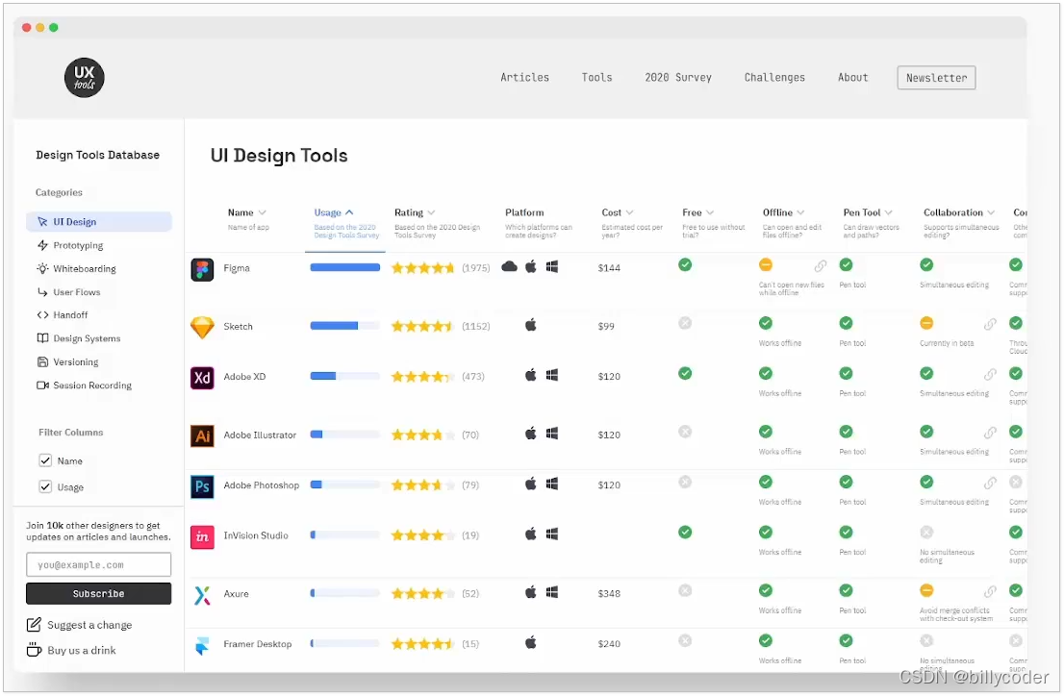
Task: Sort by the Offline column chevron
Action: 800,213
